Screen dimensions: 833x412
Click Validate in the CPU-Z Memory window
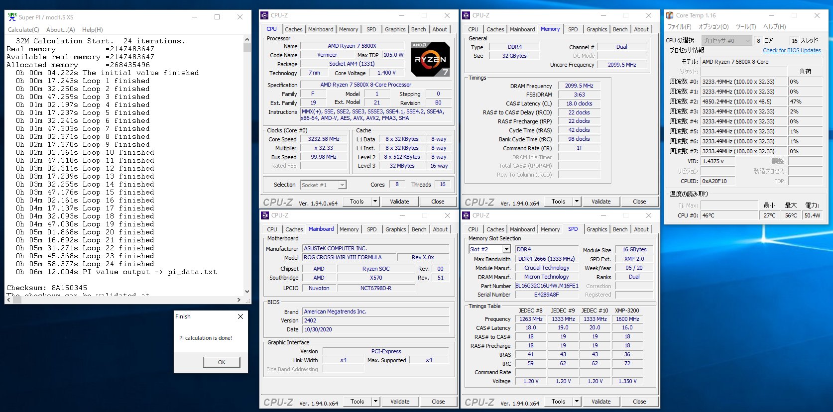(x=601, y=202)
